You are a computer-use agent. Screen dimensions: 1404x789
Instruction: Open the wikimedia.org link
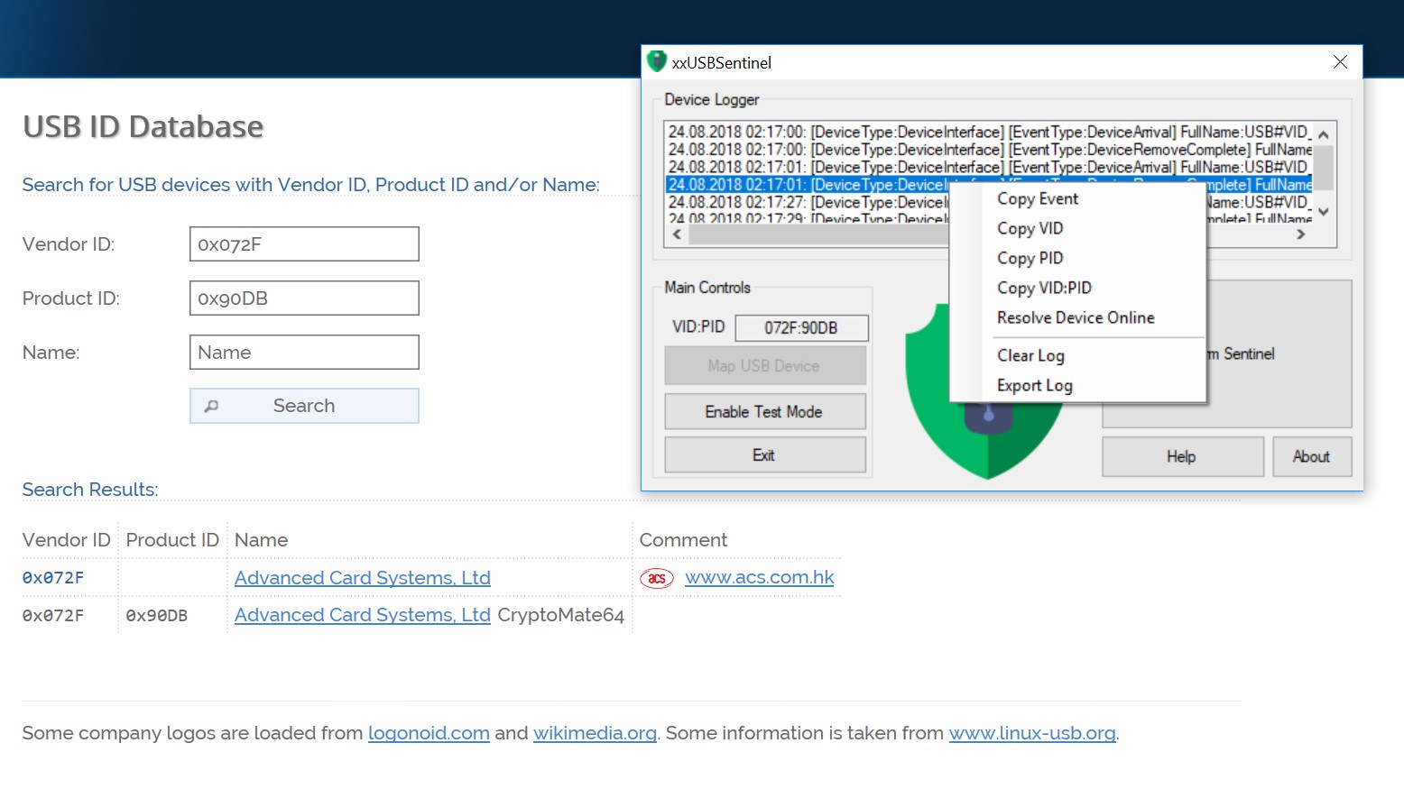pos(595,733)
